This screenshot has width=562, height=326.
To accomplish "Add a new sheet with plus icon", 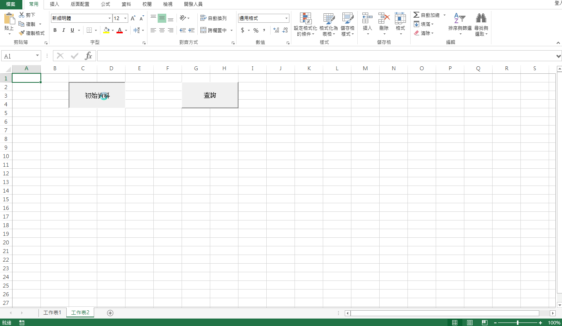I will pos(110,313).
